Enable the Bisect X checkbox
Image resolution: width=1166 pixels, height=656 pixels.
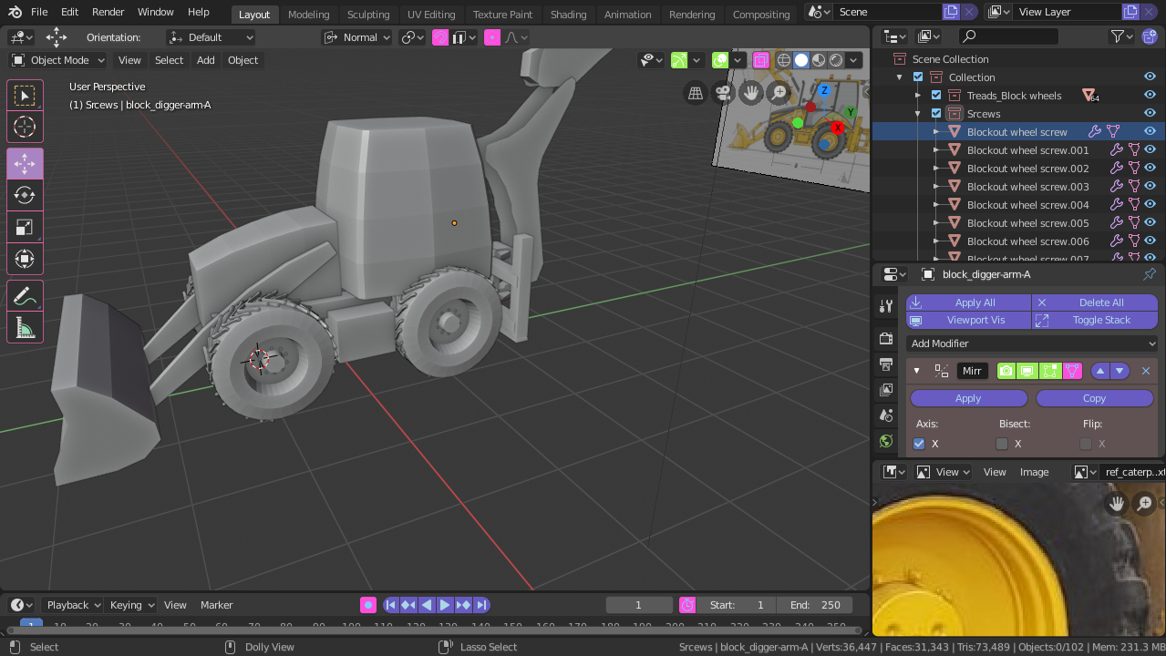point(1002,444)
